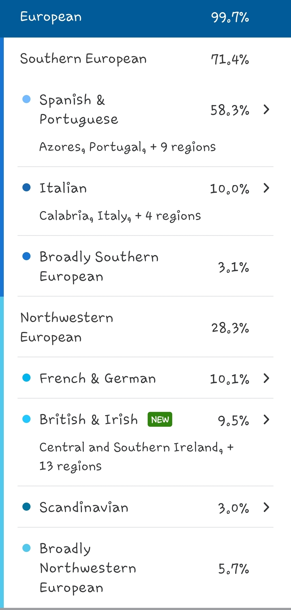This screenshot has width=291, height=610.
Task: Click the Broadly Southern European color dot
Action: (26, 256)
